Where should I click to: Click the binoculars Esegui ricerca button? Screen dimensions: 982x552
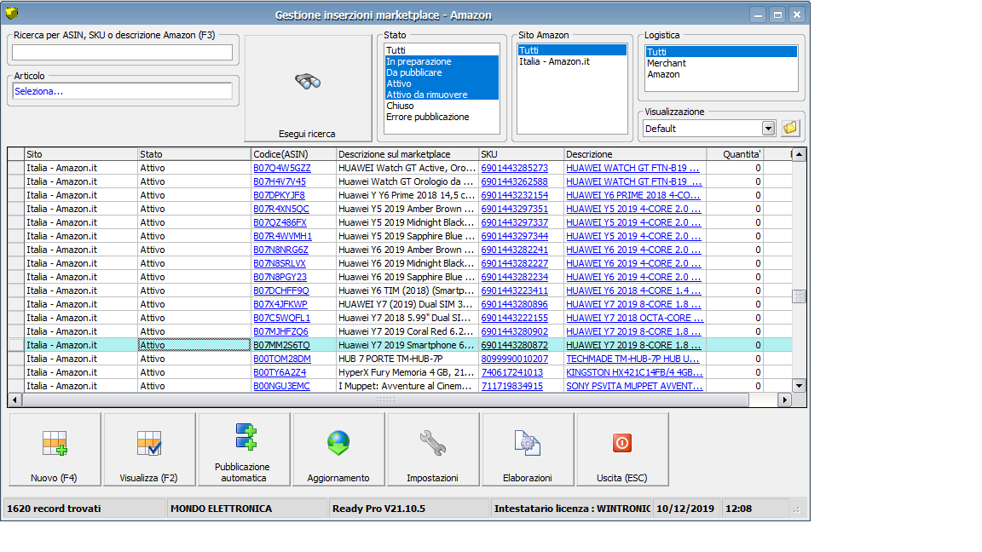click(x=308, y=89)
